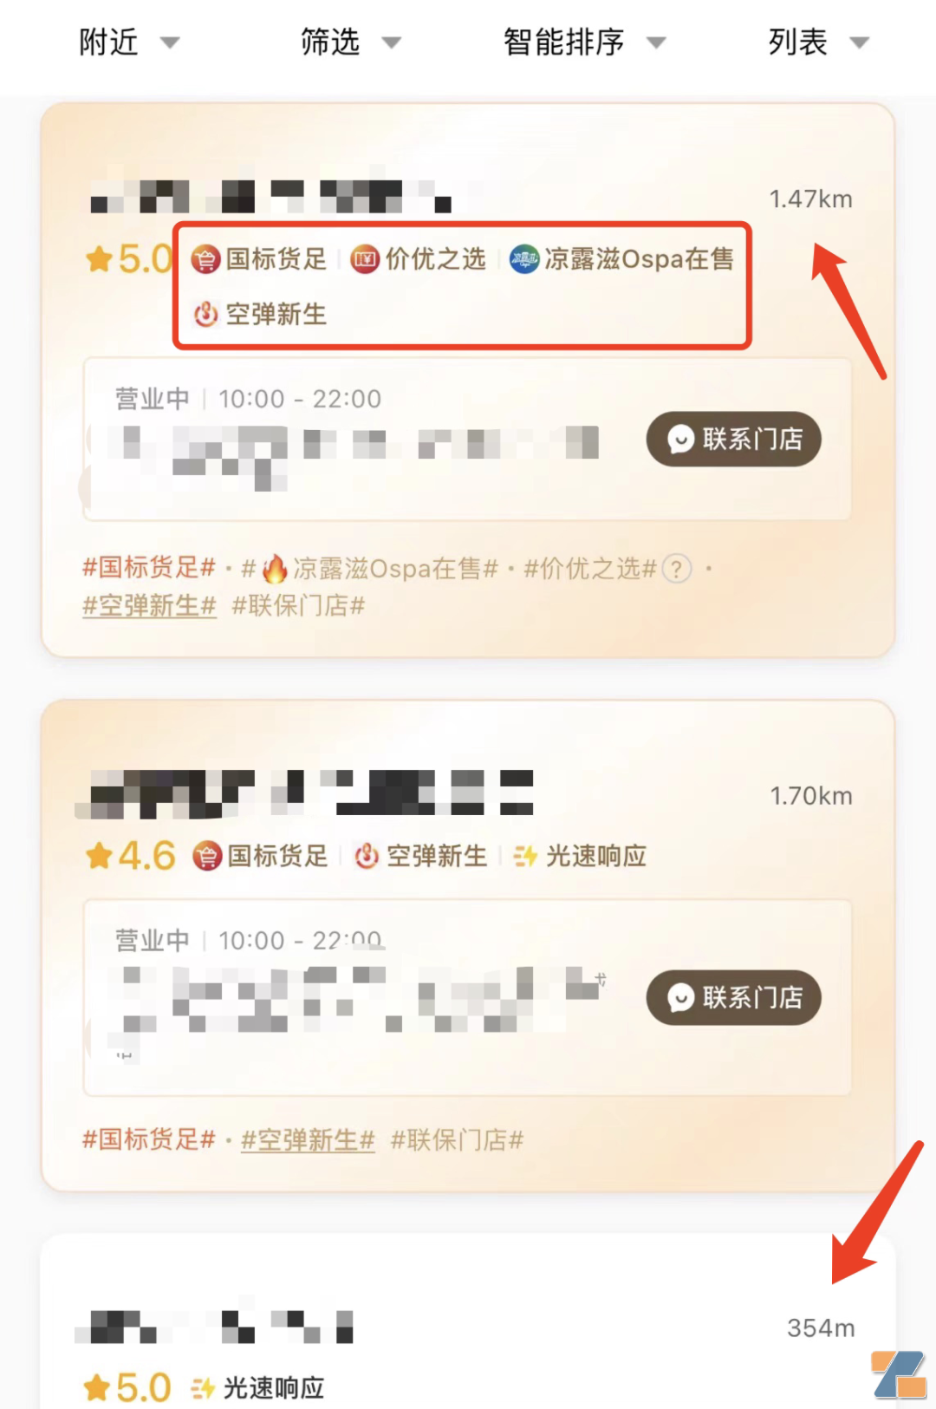The width and height of the screenshot is (936, 1409).
Task: Switch the 列表 list view dropdown
Action: pyautogui.click(x=818, y=42)
